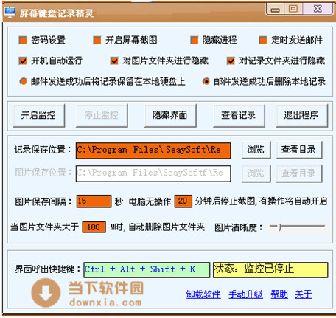Open the 手动升级 link
336x318 pixels.
point(245,294)
